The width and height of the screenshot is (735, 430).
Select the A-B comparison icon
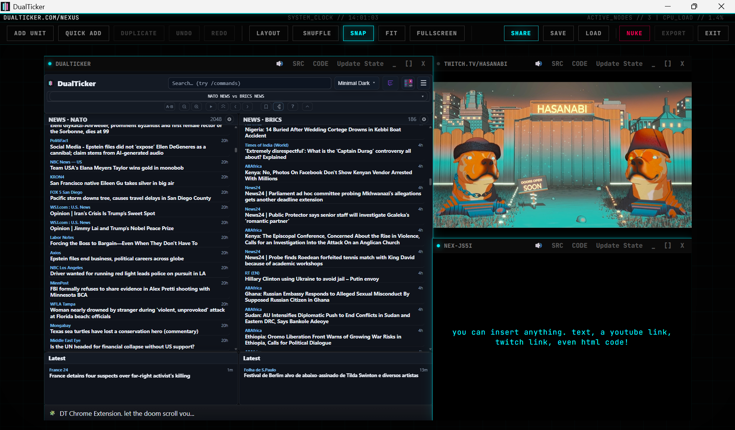(170, 106)
